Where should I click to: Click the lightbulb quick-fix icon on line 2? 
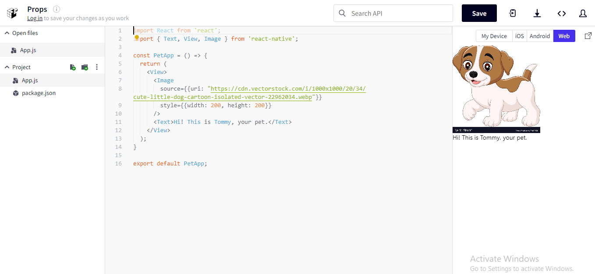[136, 38]
